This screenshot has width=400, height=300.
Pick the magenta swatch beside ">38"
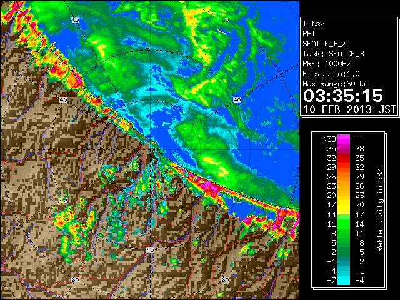344,139
